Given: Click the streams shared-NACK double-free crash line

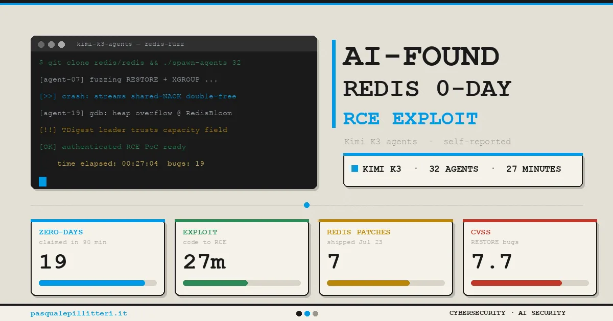Looking at the screenshot, I should (x=137, y=96).
